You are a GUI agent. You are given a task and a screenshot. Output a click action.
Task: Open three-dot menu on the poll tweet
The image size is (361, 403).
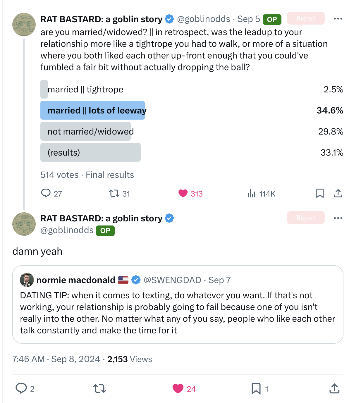(338, 19)
